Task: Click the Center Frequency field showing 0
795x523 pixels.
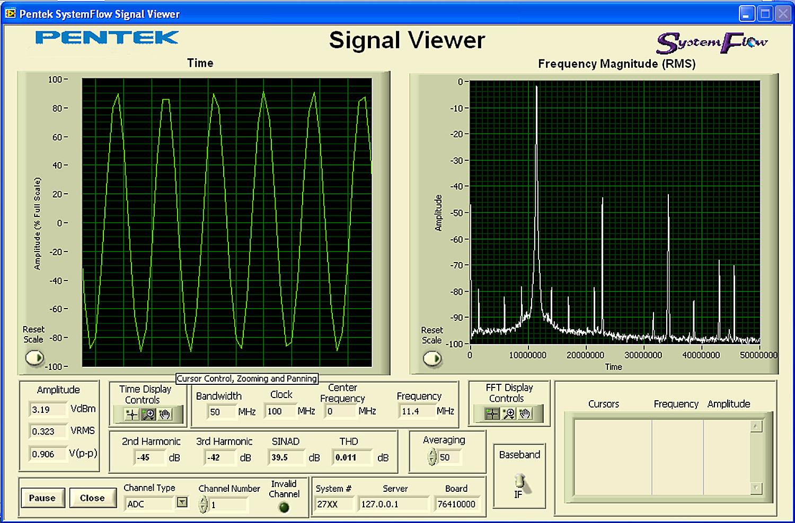Action: pos(341,411)
